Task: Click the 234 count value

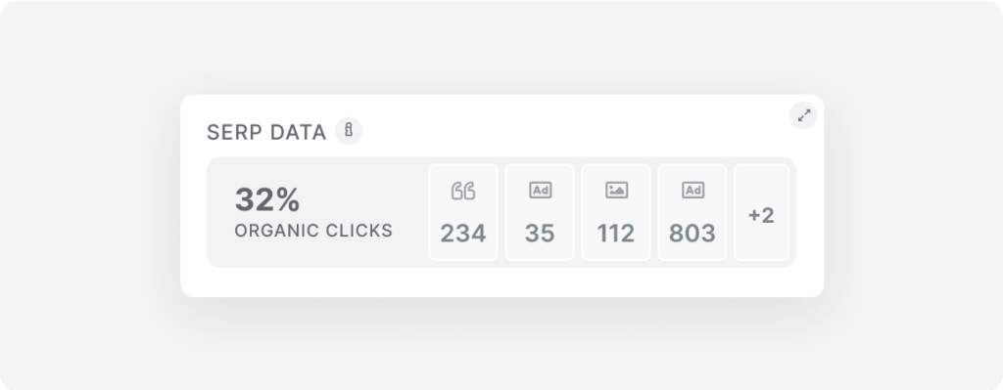Action: [463, 233]
